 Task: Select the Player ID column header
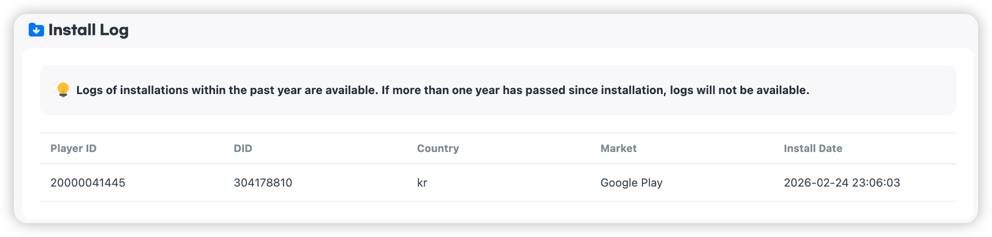point(73,148)
